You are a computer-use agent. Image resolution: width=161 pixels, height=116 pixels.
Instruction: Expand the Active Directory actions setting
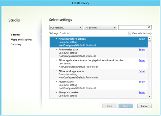point(56,39)
